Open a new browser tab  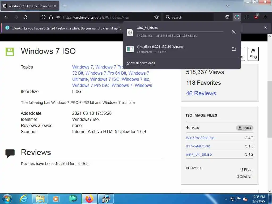point(65,6)
